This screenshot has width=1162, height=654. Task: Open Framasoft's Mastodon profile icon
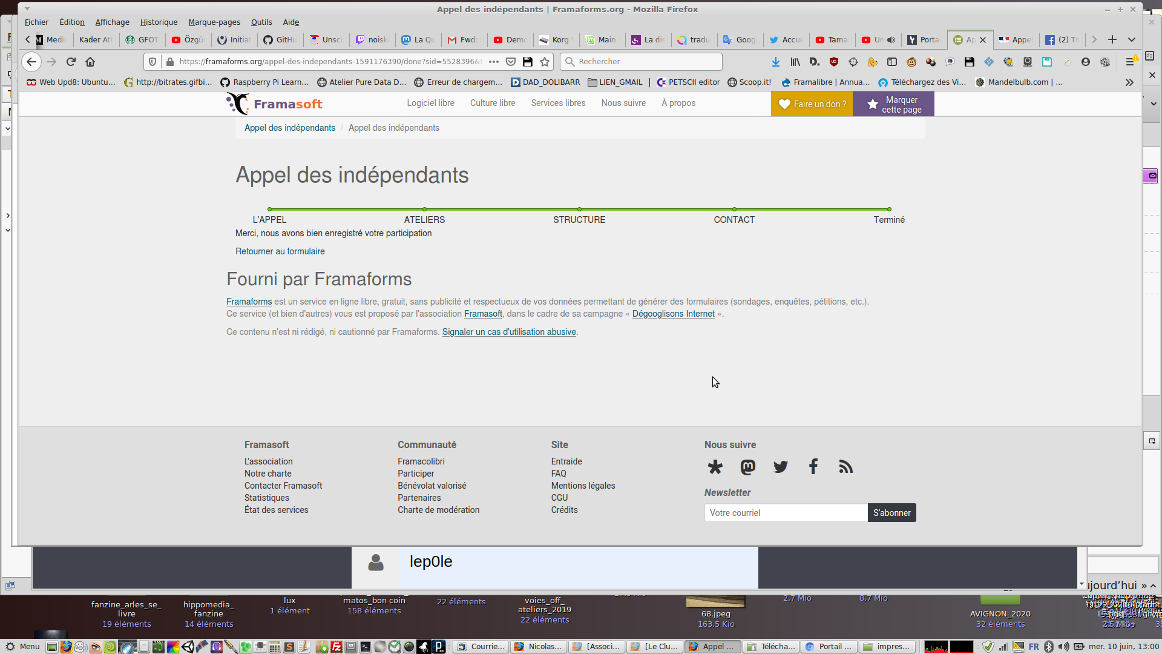[x=748, y=467]
